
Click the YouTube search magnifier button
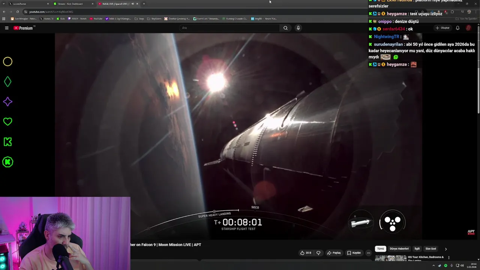pyautogui.click(x=285, y=28)
